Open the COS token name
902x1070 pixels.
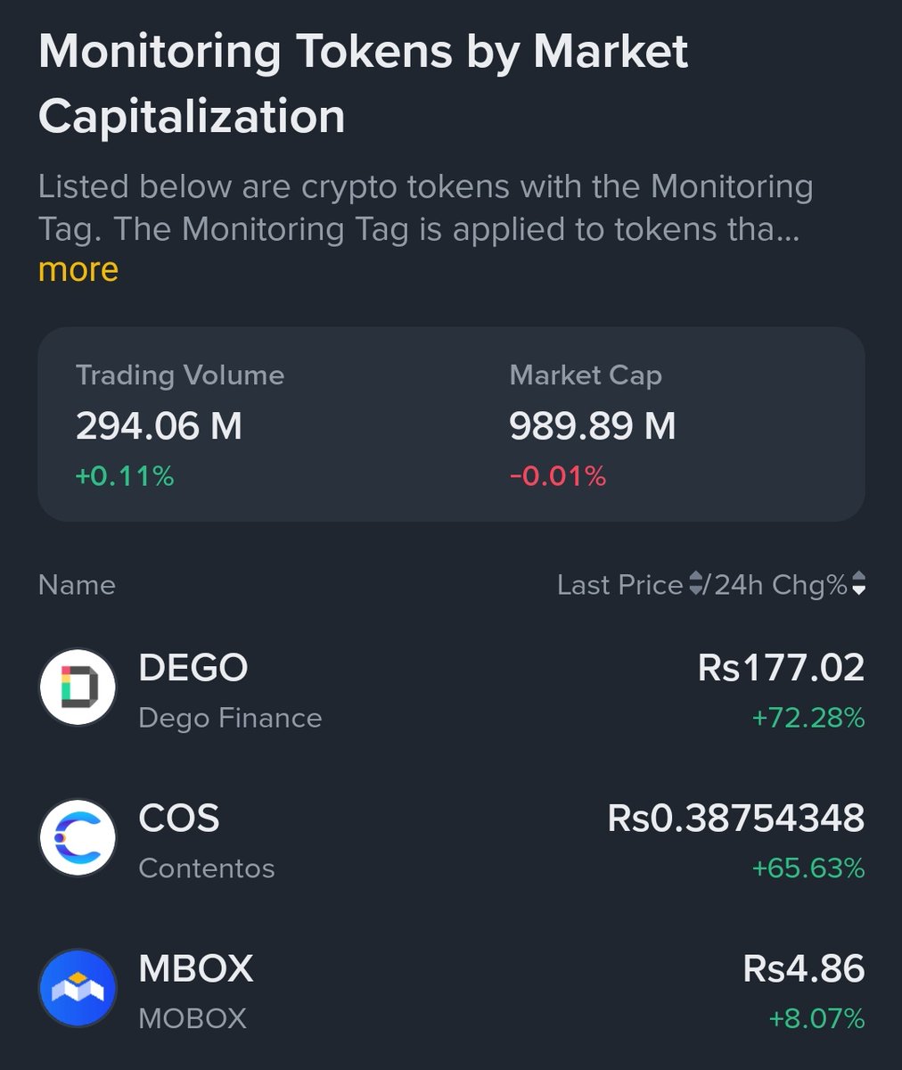[179, 819]
